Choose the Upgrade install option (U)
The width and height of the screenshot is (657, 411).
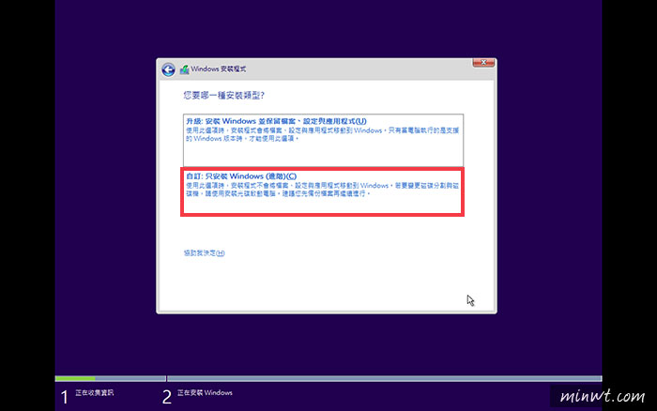pos(323,140)
